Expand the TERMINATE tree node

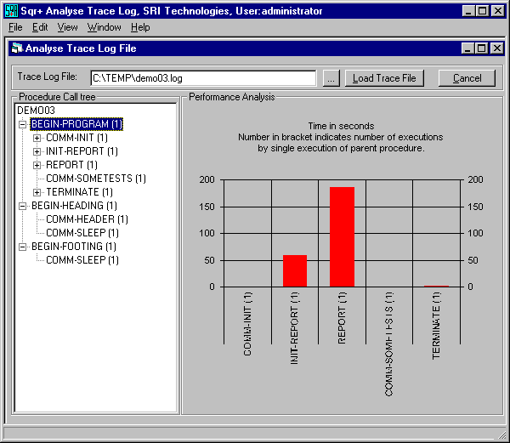coord(37,192)
